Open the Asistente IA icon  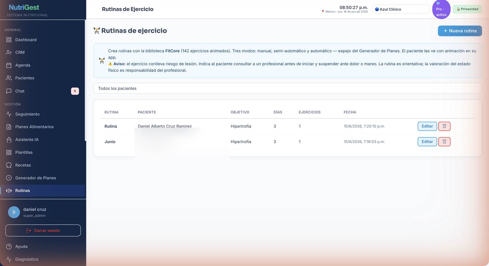point(9,140)
